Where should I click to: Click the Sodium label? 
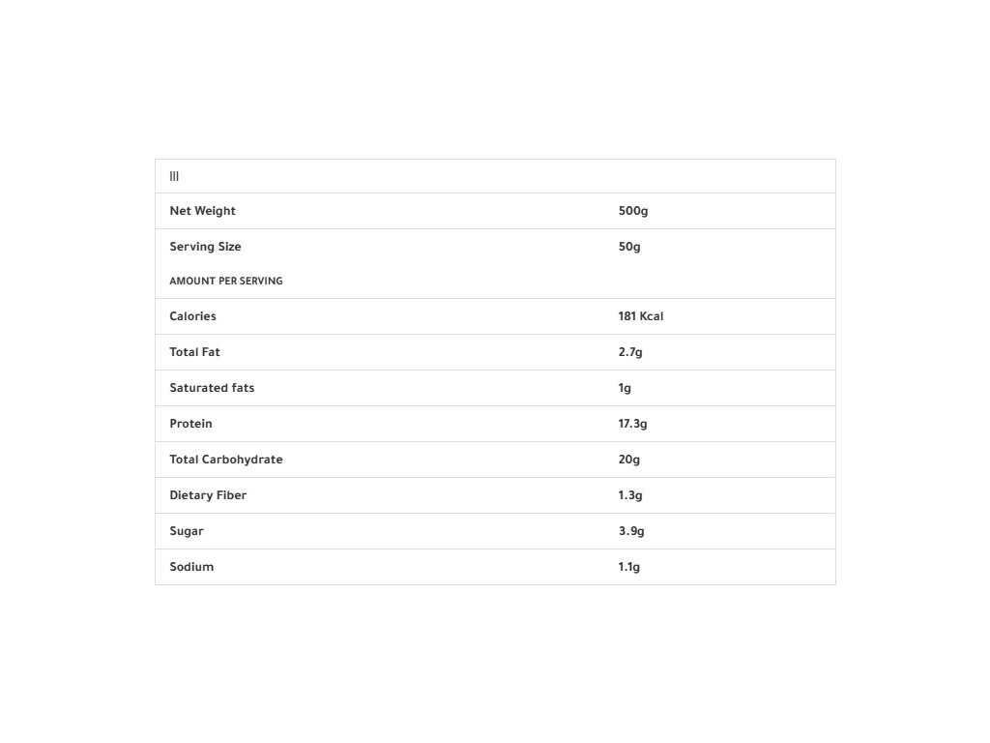191,567
